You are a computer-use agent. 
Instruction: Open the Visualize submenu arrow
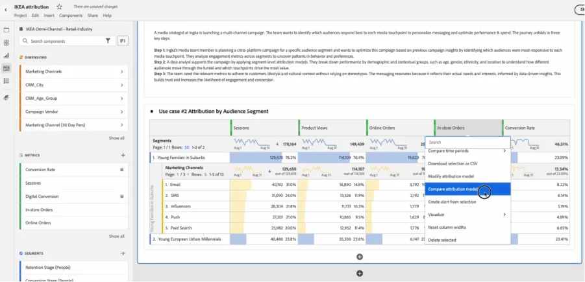[504, 215]
